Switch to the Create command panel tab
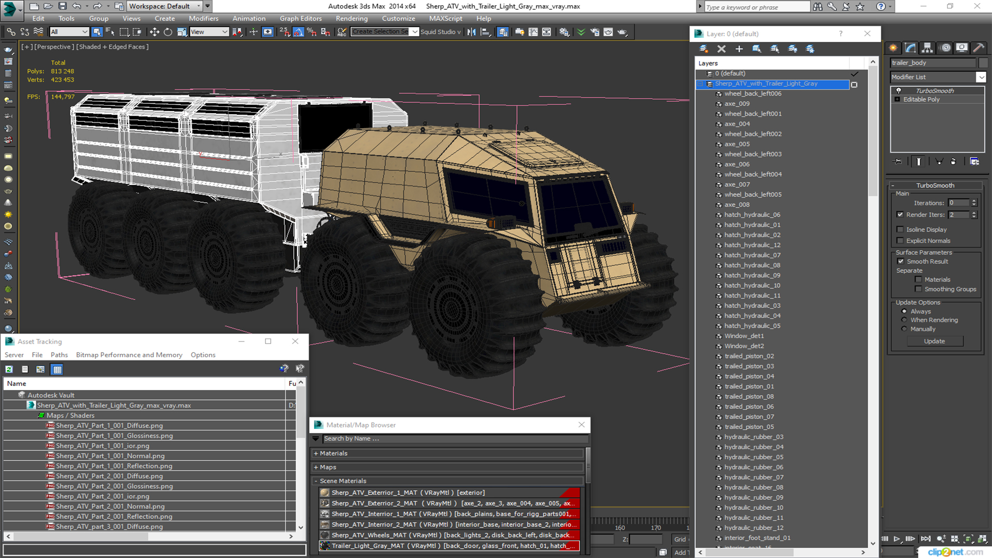This screenshot has height=558, width=992. click(x=893, y=48)
